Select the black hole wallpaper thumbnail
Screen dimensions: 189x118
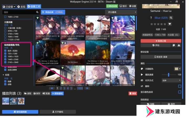(x=48, y=76)
